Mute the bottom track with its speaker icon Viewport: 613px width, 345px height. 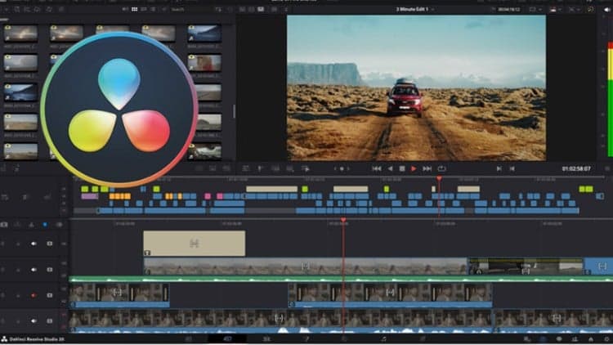pos(34,320)
